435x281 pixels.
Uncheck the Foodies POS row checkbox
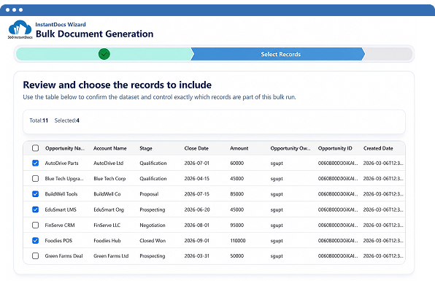tap(35, 241)
